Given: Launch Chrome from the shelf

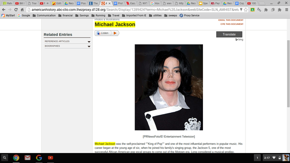Looking at the screenshot, I should click(16, 158).
